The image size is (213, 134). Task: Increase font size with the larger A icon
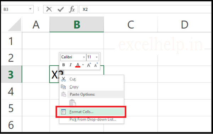(x=89, y=65)
